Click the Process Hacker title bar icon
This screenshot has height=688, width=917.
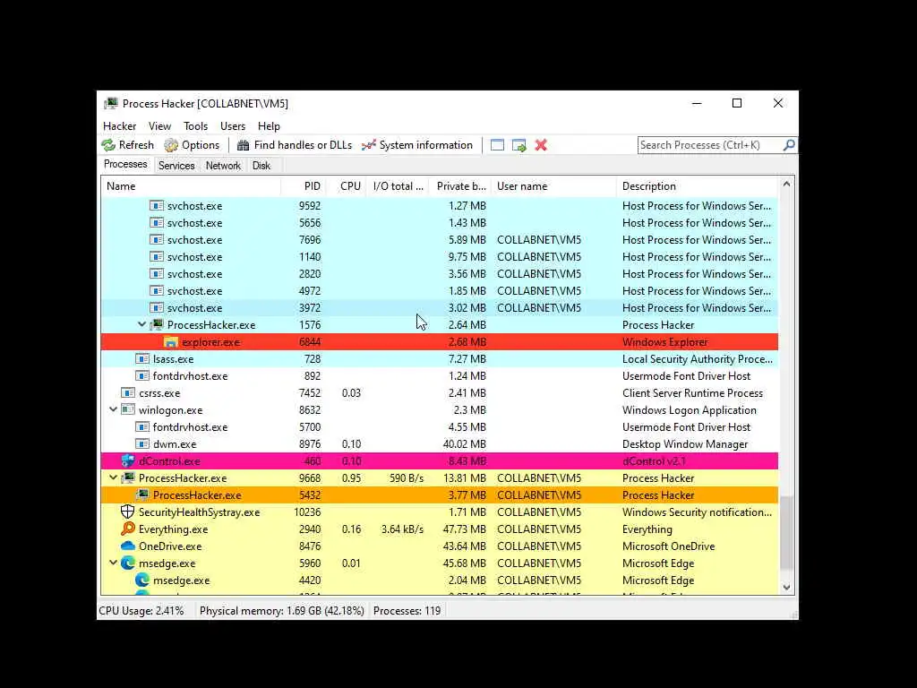pyautogui.click(x=110, y=104)
